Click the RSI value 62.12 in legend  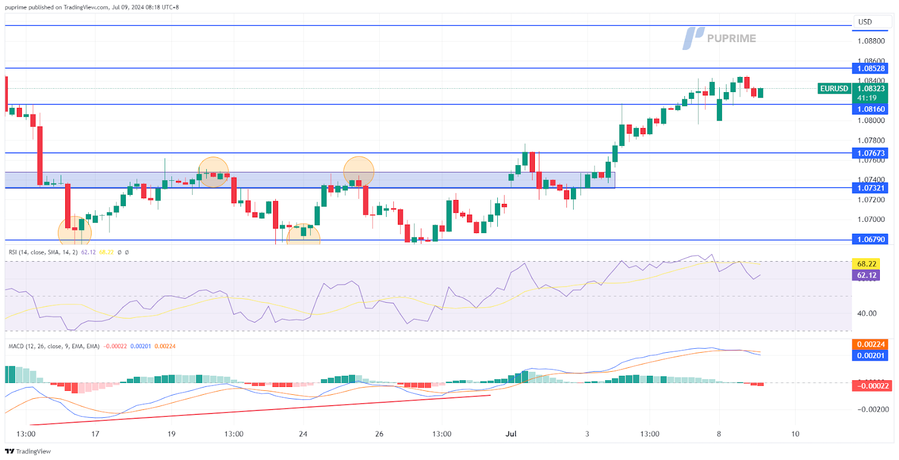(88, 252)
